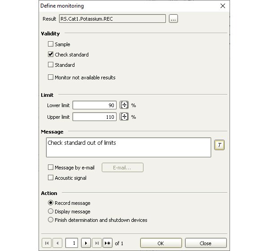Go to the first monitoring record
The image size is (269, 251).
point(47,243)
